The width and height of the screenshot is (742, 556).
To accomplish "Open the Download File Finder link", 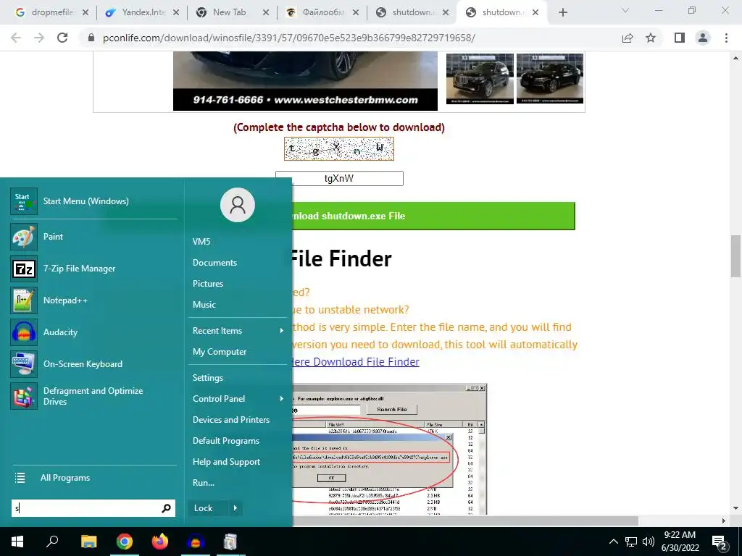I will click(x=355, y=362).
